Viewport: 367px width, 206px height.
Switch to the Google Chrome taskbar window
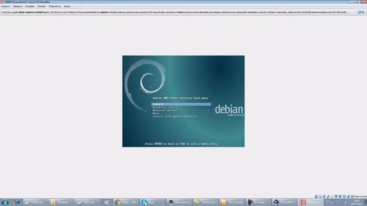127,202
